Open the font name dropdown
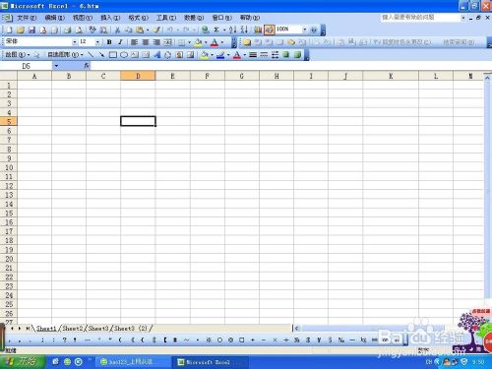Image resolution: width=492 pixels, height=369 pixels. 75,42
